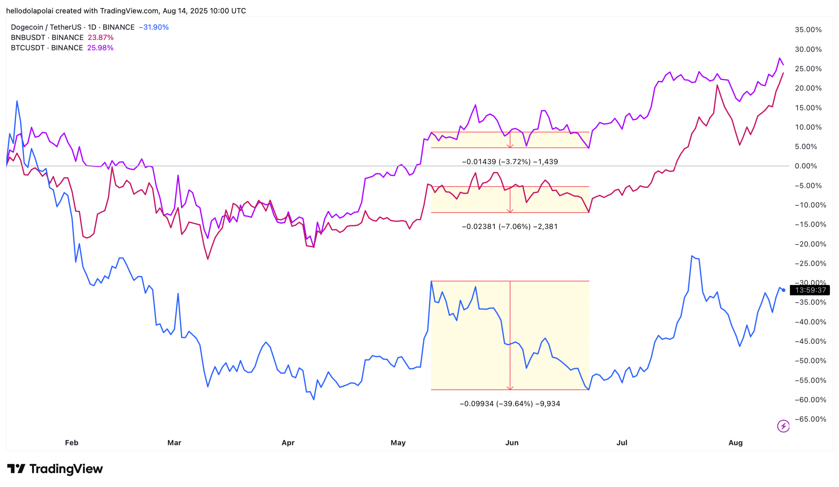This screenshot has height=487, width=839.
Task: Click the red arrow tip in the Dogecoin range box
Action: pyautogui.click(x=510, y=388)
